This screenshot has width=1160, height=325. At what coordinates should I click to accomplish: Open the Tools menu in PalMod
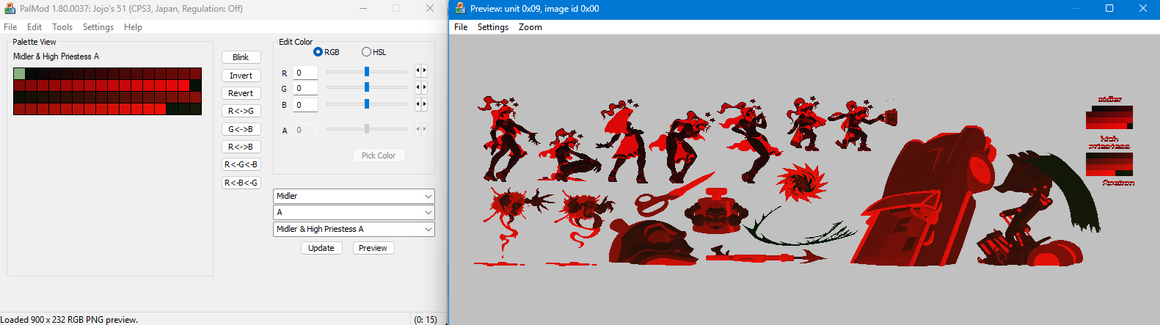coord(62,27)
